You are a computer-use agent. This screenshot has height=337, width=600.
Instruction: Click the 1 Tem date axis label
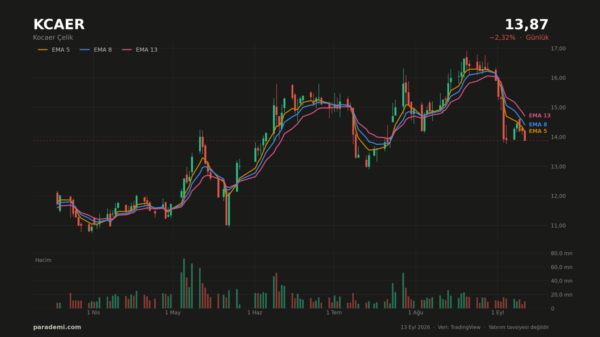click(334, 313)
